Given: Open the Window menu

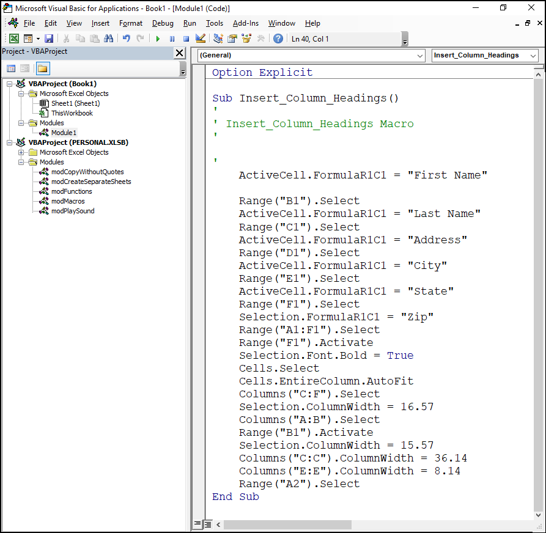Looking at the screenshot, I should [282, 23].
